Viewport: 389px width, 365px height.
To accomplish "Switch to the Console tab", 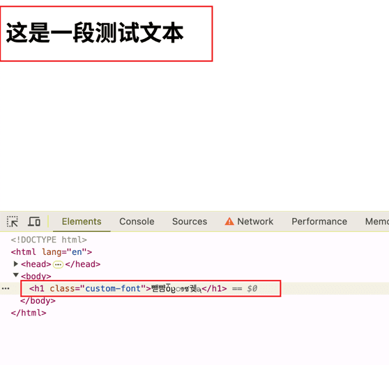I will [x=137, y=222].
